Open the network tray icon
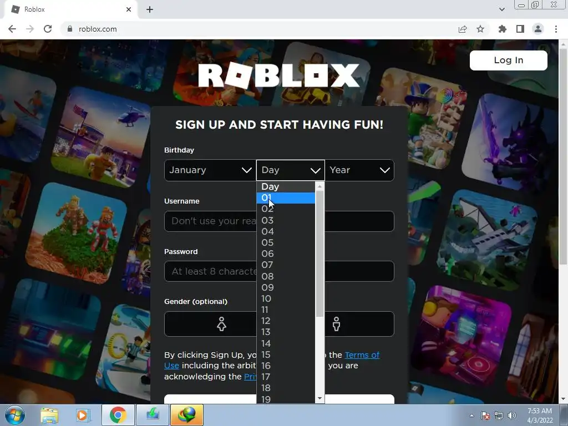 [x=499, y=415]
